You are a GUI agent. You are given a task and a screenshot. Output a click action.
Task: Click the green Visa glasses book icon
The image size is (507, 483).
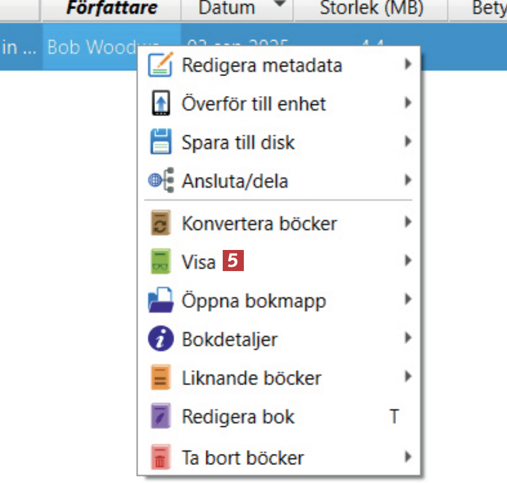click(x=161, y=262)
